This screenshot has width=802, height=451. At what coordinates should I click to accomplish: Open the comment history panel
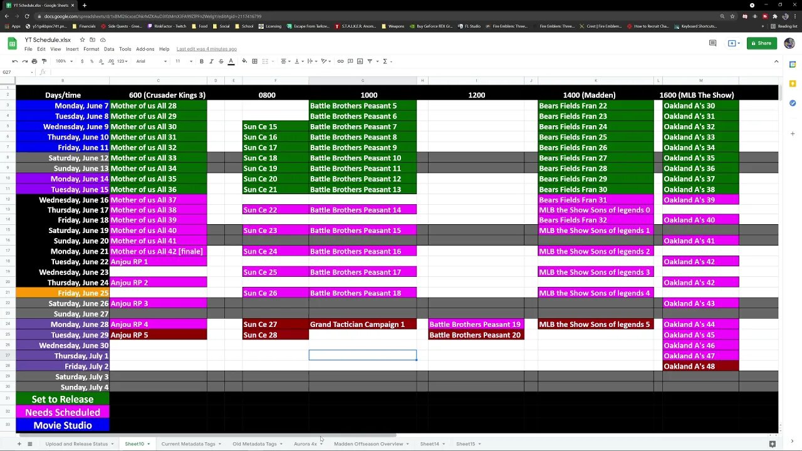712,43
